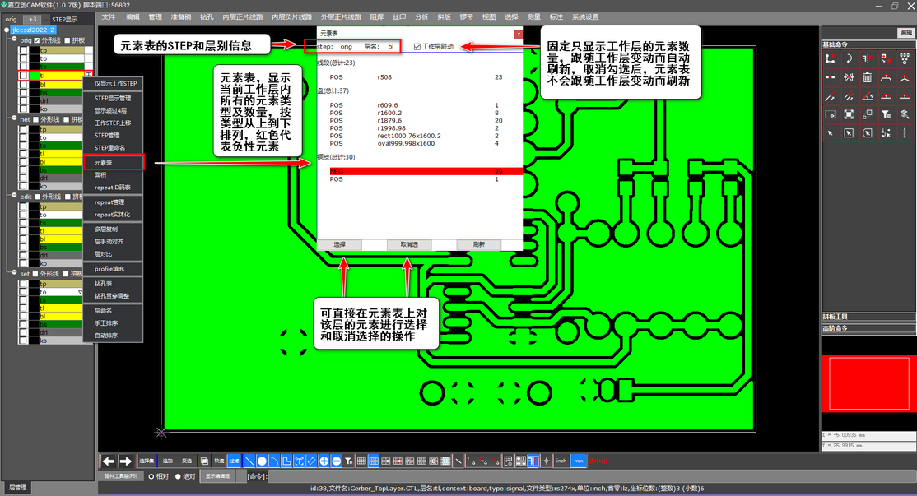Image resolution: width=917 pixels, height=496 pixels.
Task: Select the arc tool icon
Action: pos(274,461)
